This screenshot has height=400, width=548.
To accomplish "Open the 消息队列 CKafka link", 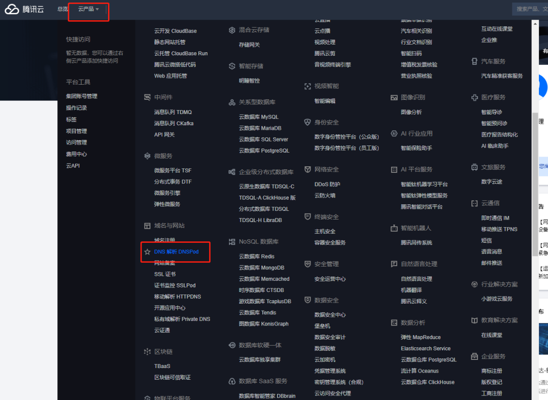I will pos(174,123).
